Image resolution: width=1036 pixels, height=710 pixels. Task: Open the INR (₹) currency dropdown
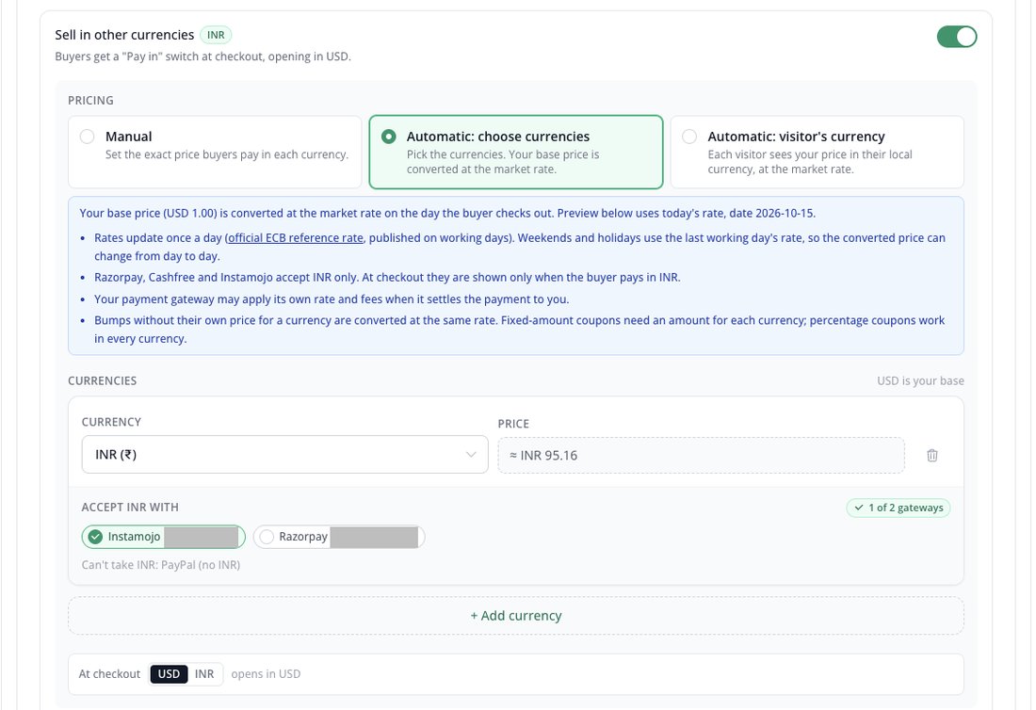click(284, 455)
